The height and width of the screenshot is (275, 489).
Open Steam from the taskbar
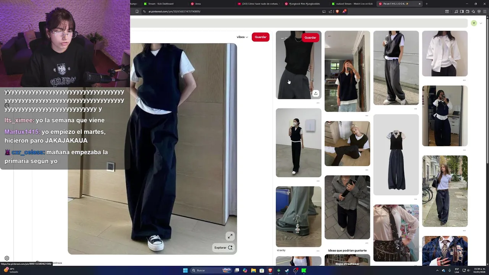(x=287, y=270)
